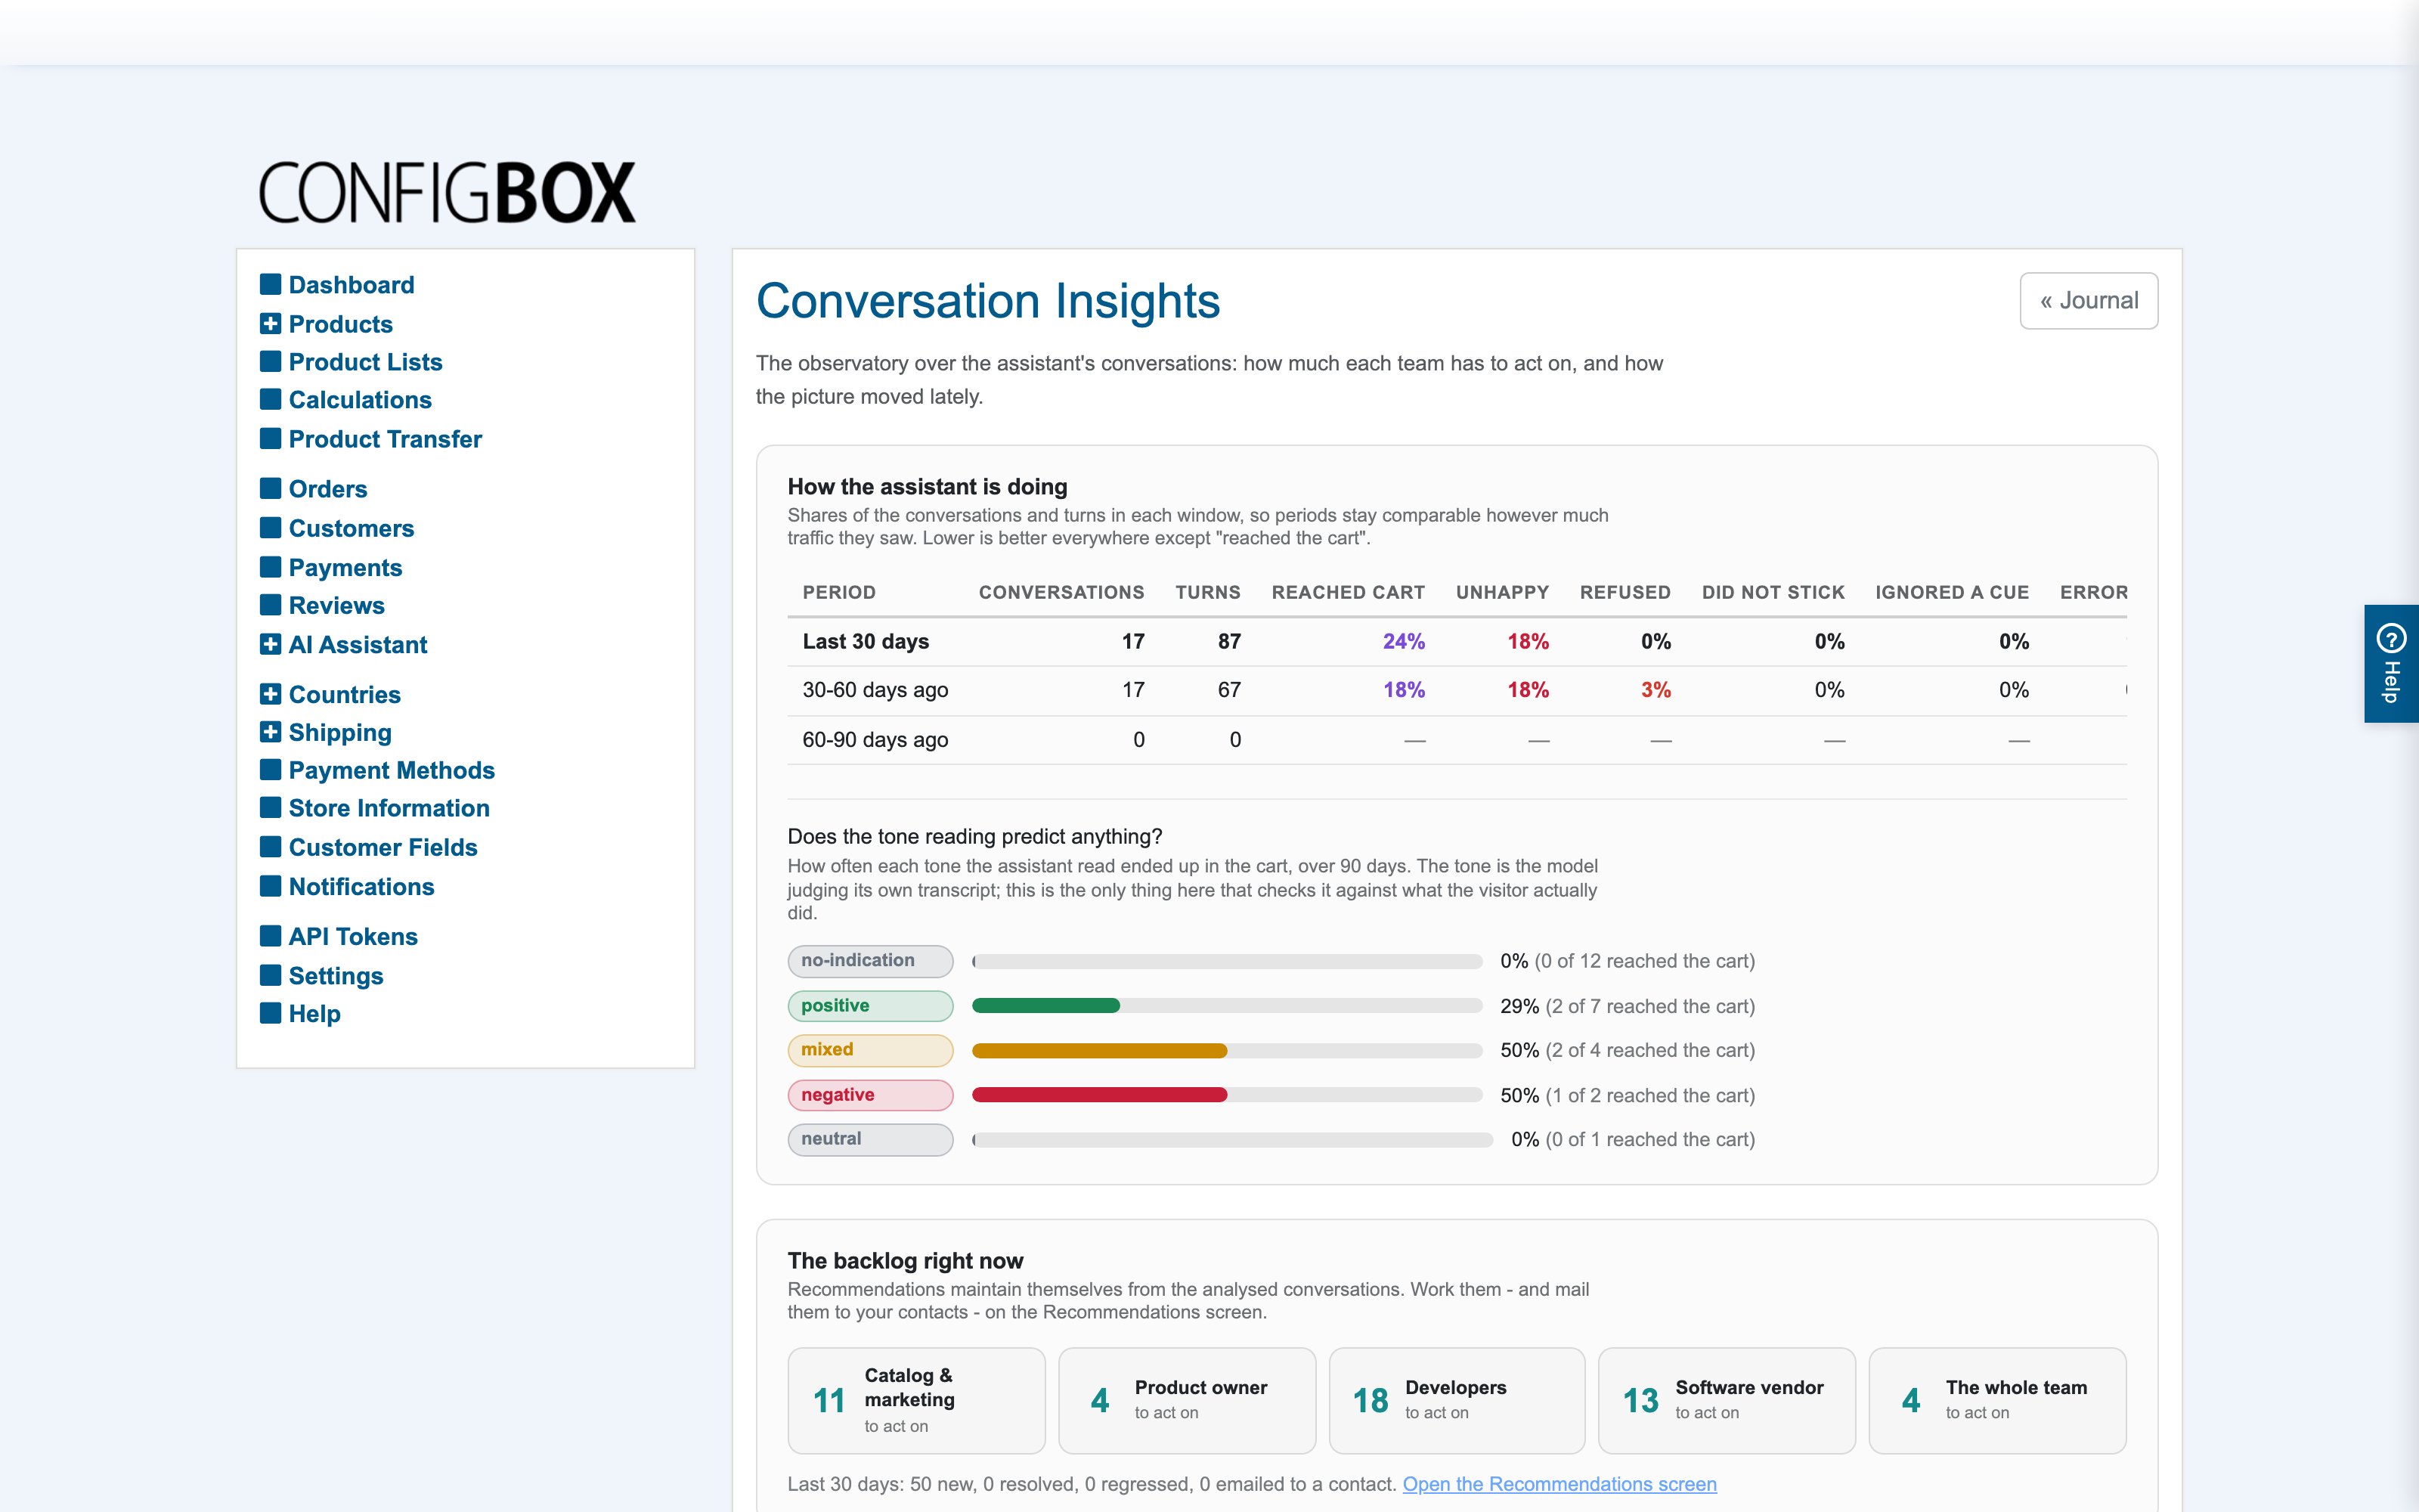Click the square icon beside Customers
Screen dimensions: 2419x1512
tap(270, 527)
